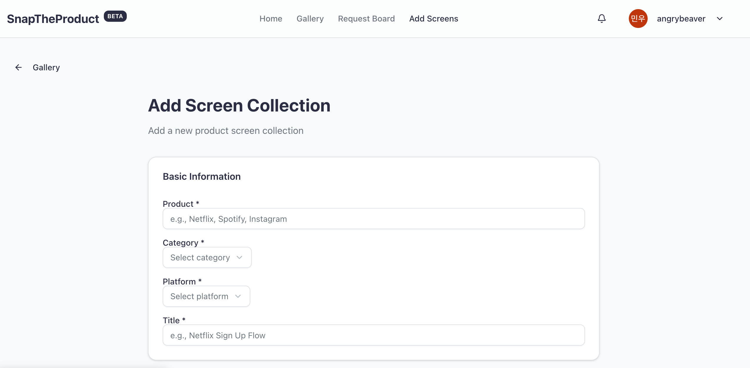The image size is (750, 368).
Task: Focus the Product input field
Action: (x=374, y=219)
